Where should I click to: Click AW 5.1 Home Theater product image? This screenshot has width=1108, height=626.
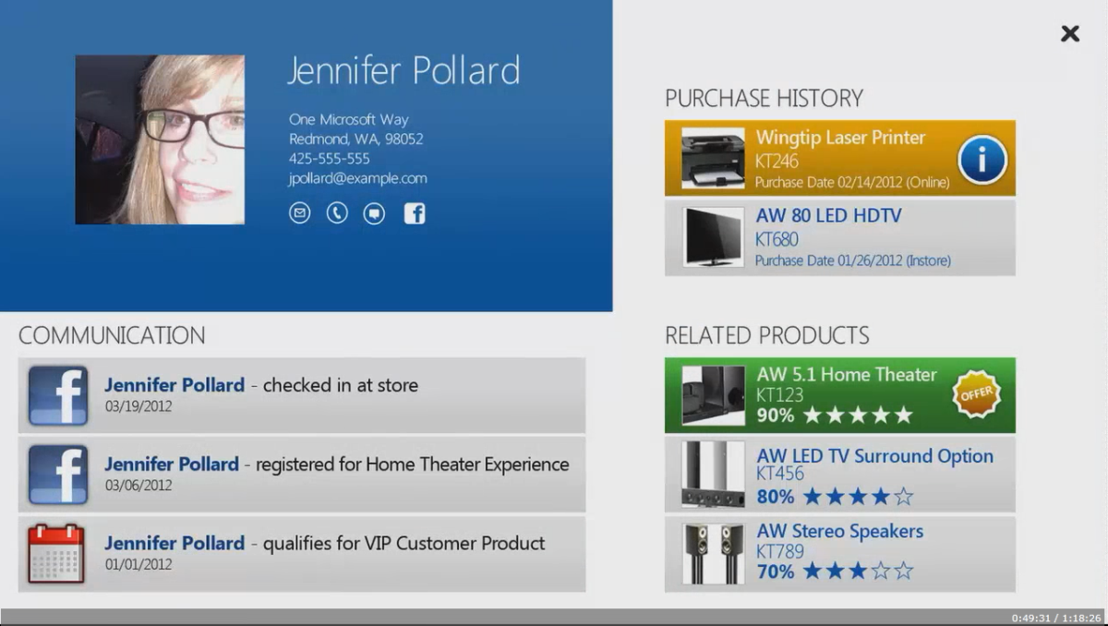pyautogui.click(x=713, y=395)
